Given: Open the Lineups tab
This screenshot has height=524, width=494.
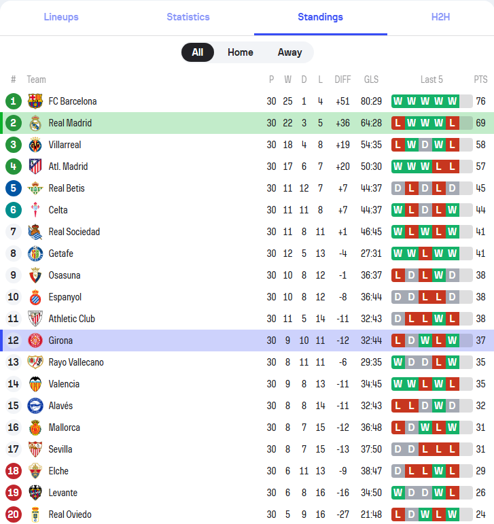Looking at the screenshot, I should [61, 17].
